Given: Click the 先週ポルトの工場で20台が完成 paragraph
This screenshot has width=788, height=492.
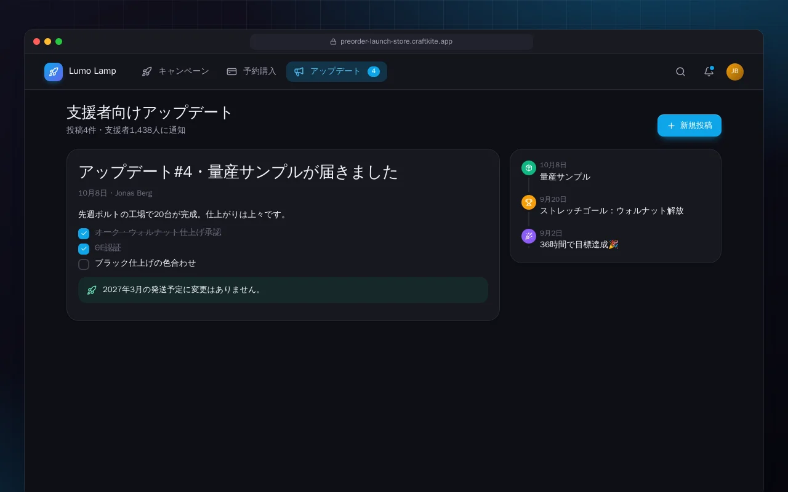Looking at the screenshot, I should pos(183,215).
